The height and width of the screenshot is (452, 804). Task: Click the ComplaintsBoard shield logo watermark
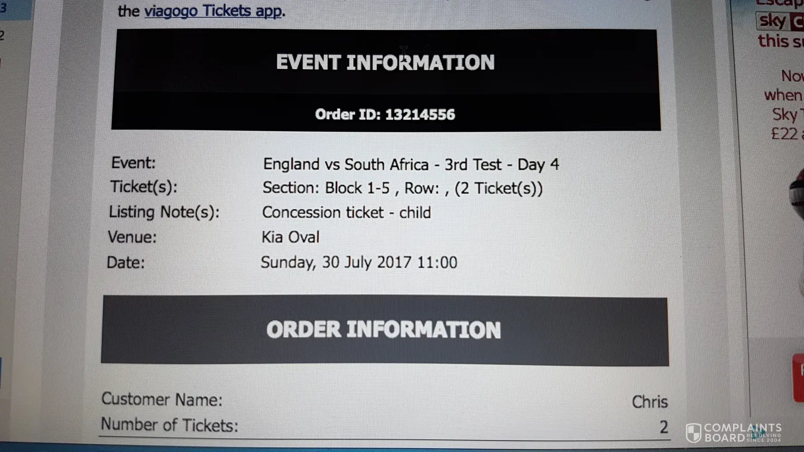coord(694,433)
